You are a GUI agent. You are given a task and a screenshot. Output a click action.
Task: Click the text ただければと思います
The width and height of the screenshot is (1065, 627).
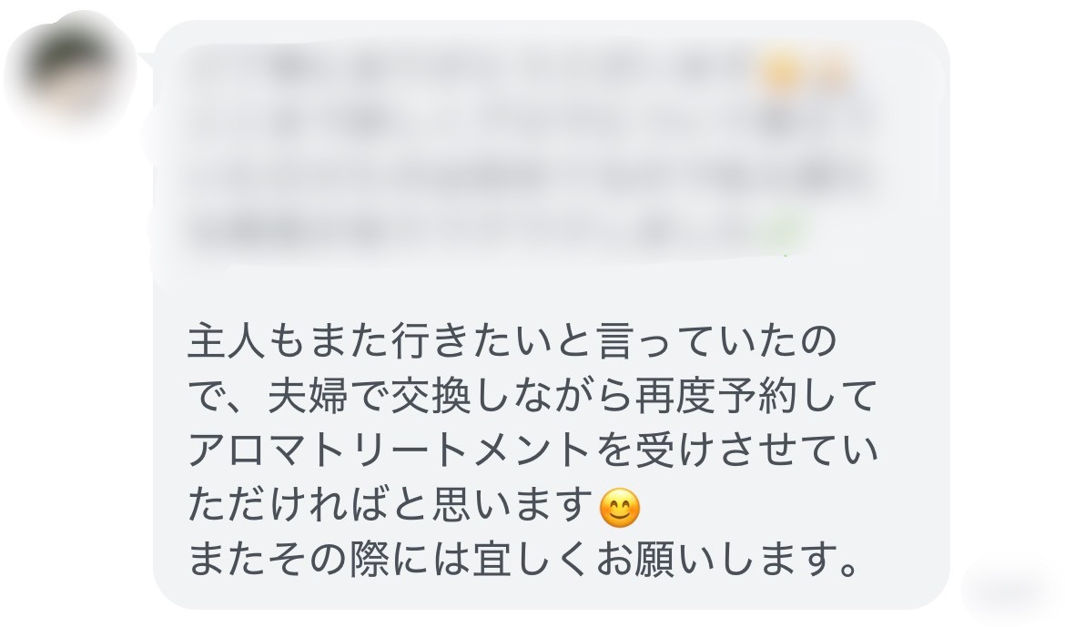(x=391, y=505)
